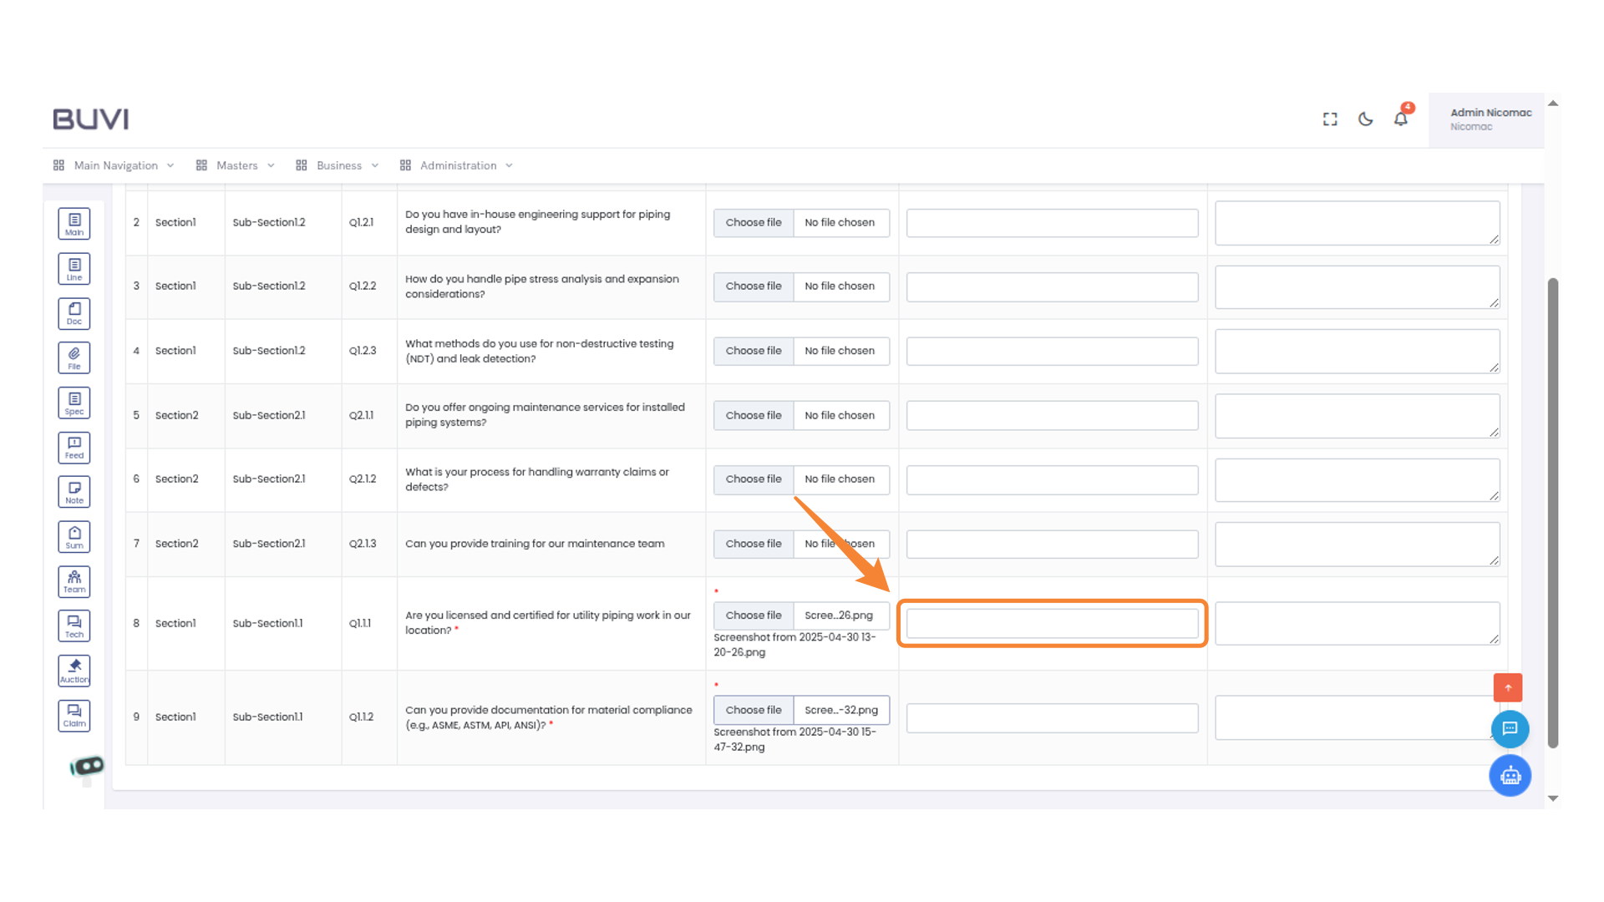The image size is (1604, 902).
Task: Click the blue chat message icon
Action: (x=1510, y=729)
